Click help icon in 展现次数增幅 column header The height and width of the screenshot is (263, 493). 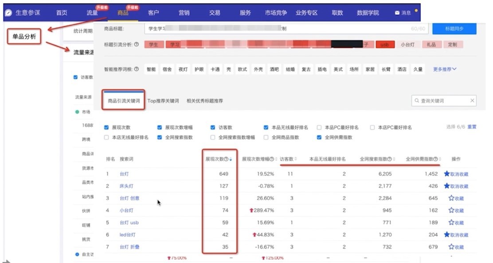(272, 159)
